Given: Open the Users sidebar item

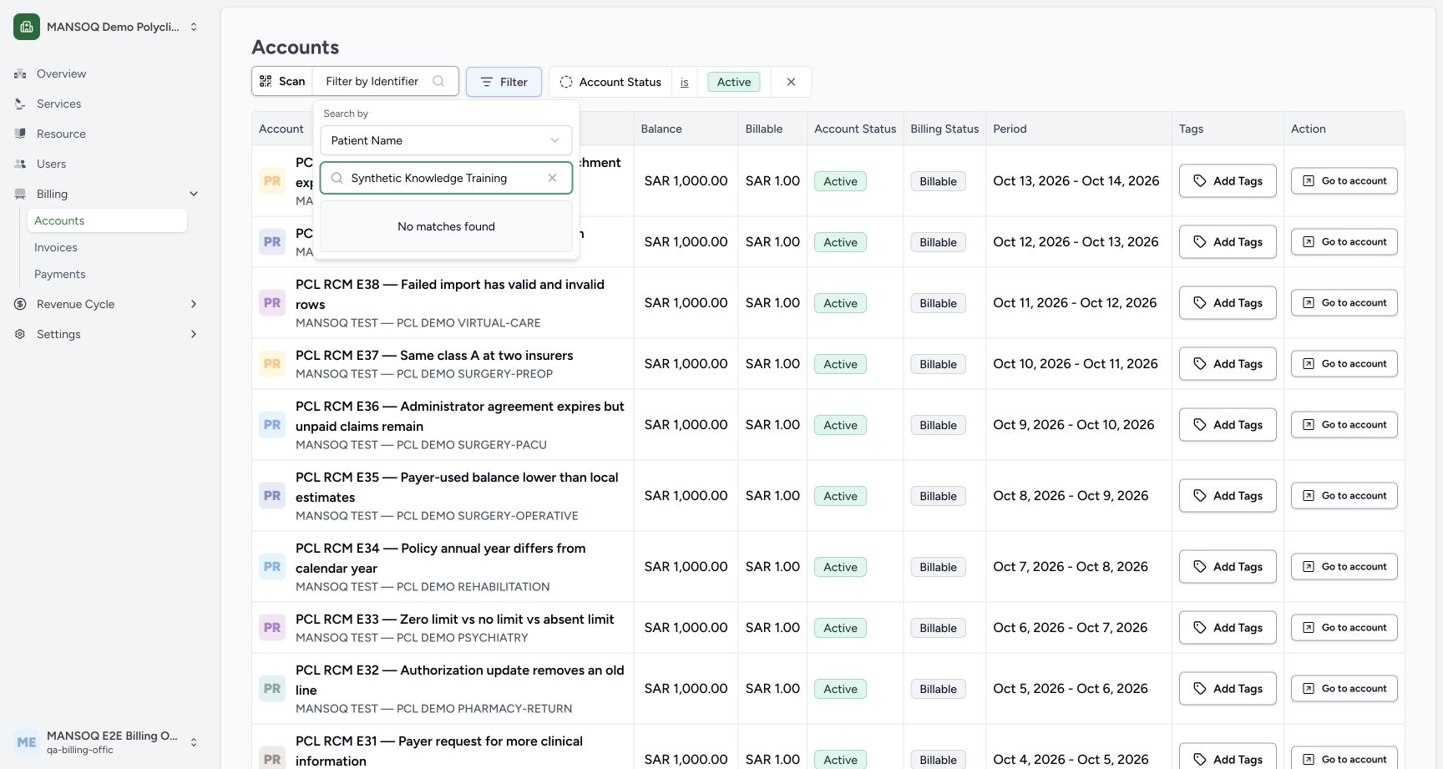Looking at the screenshot, I should coord(51,164).
